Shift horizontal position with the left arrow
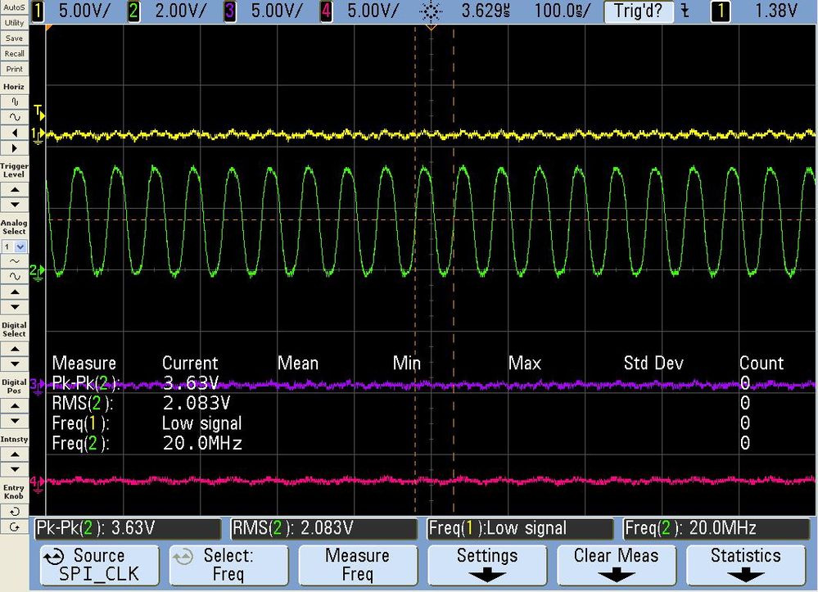818x592 pixels. (x=15, y=133)
